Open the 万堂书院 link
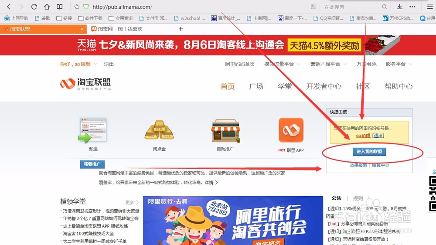This screenshot has width=436, height=245. coord(367,64)
